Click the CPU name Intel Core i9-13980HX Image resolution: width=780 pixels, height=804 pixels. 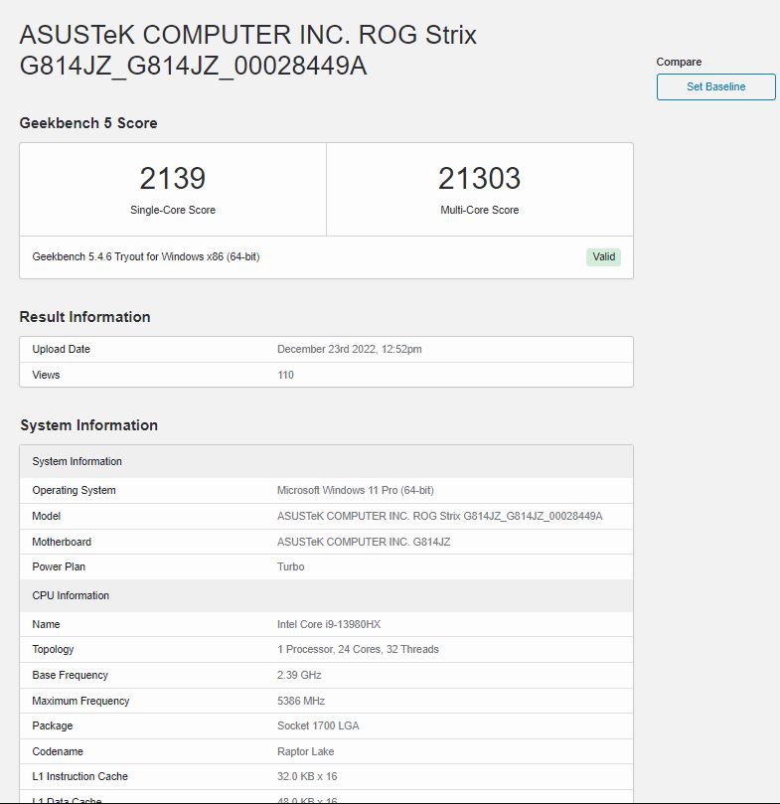329,624
